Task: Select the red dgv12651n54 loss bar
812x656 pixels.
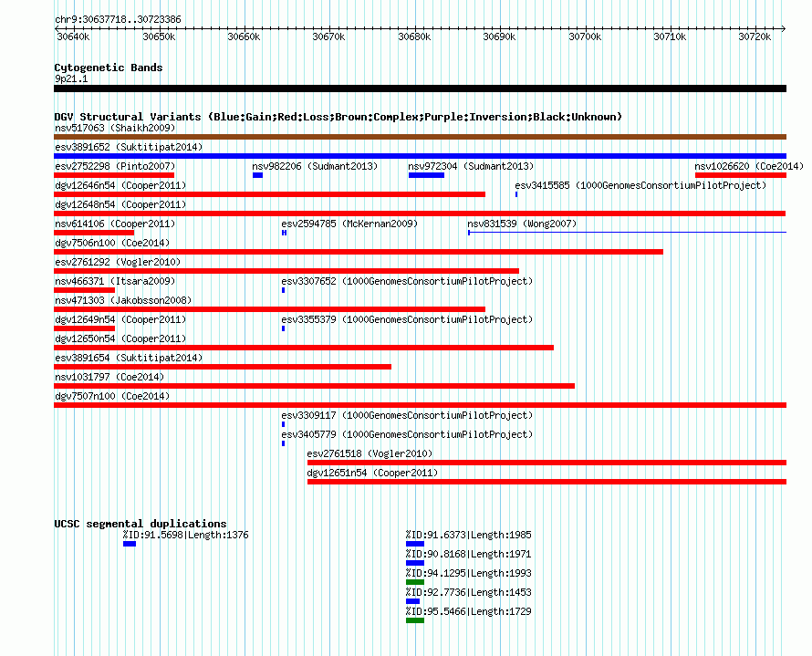Action: pos(547,482)
